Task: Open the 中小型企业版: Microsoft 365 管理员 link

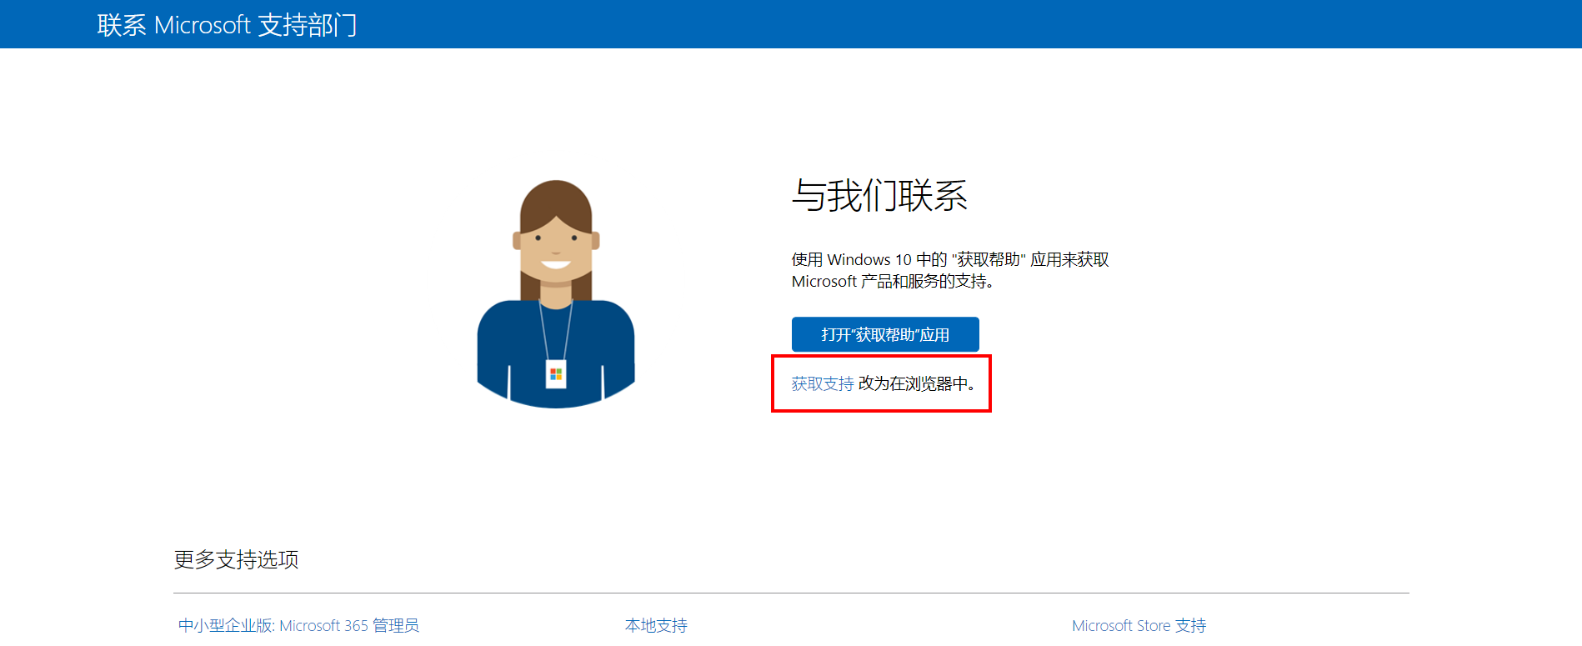Action: [x=298, y=625]
